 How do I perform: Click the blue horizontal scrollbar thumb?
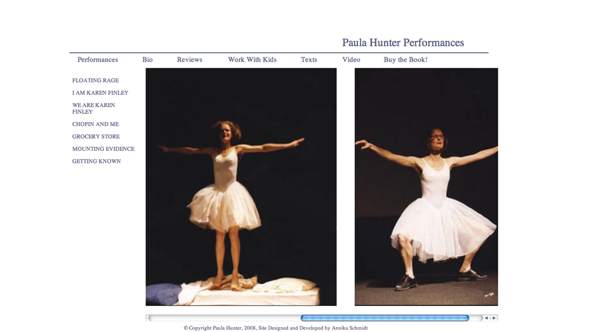(384, 318)
